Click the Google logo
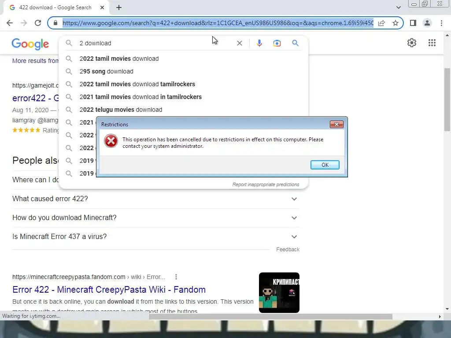This screenshot has height=338, width=451. pyautogui.click(x=30, y=44)
